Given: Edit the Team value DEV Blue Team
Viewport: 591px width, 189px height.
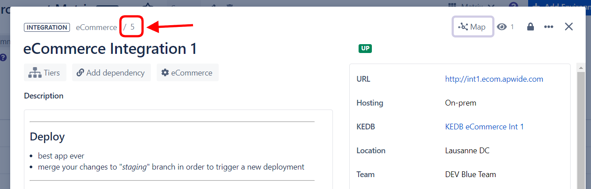Looking at the screenshot, I should [470, 174].
